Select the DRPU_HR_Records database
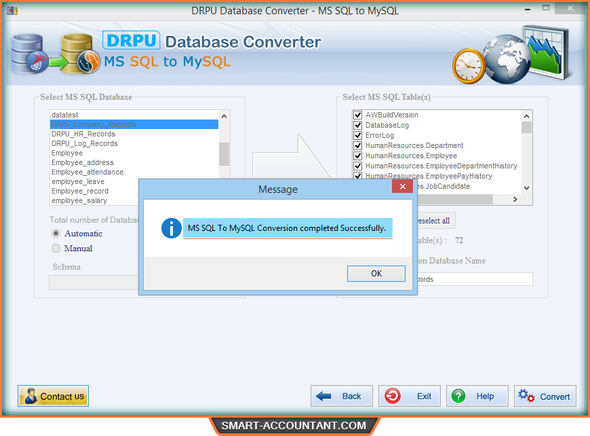The height and width of the screenshot is (436, 590). click(x=134, y=134)
